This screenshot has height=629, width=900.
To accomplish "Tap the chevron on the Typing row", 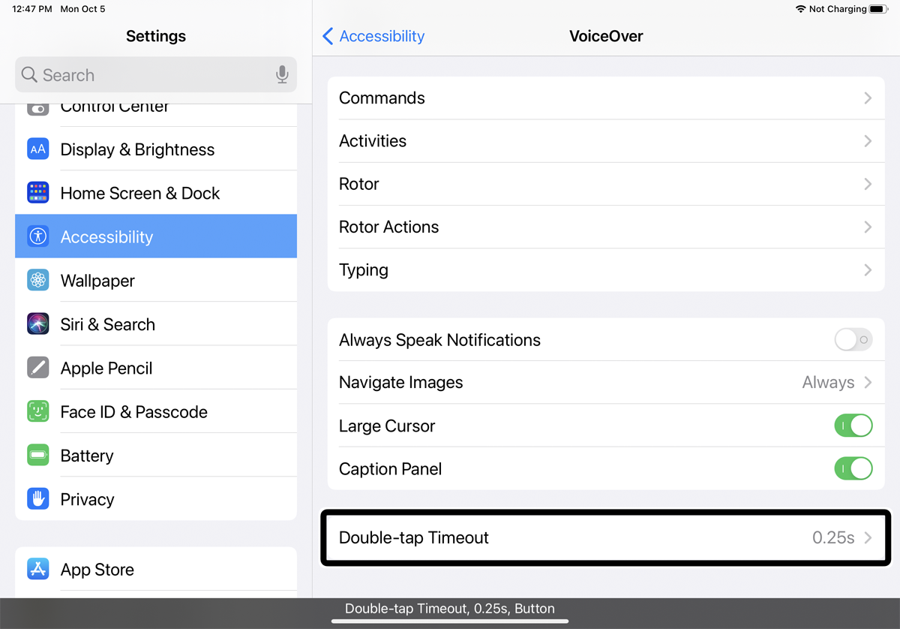I will tap(868, 270).
